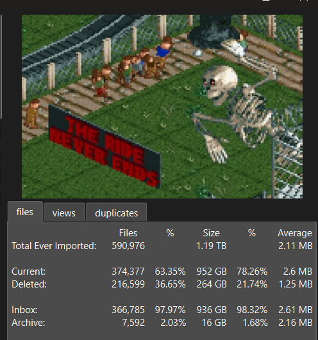Click the total size value 1.19 TB
This screenshot has width=318, height=340.
(212, 246)
